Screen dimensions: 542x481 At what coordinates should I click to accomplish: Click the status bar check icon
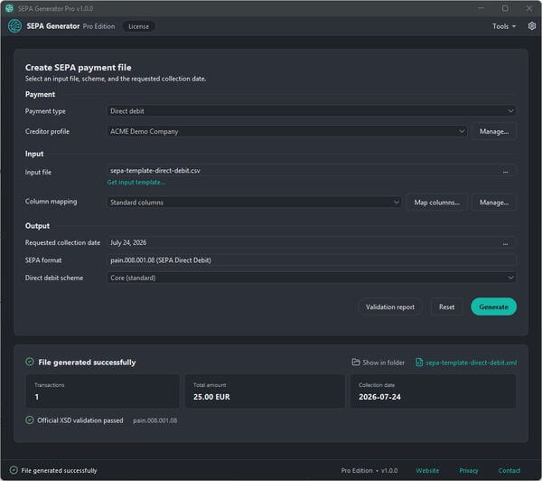(14, 470)
